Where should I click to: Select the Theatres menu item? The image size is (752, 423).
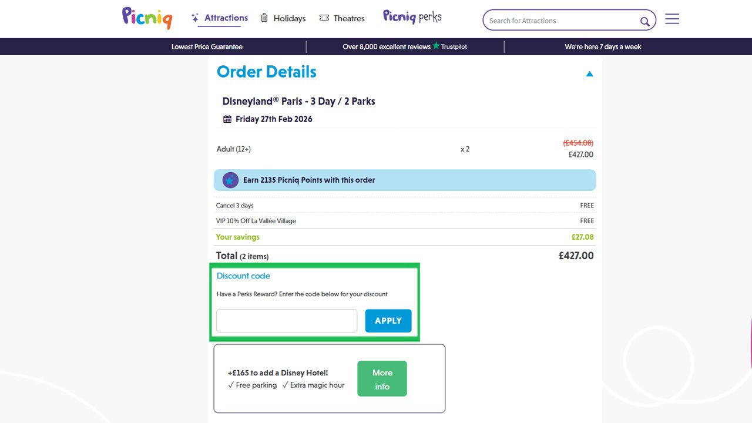click(x=349, y=18)
